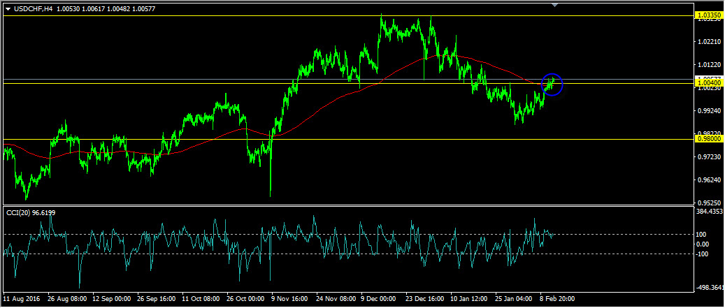
Task: Click the -100 level on CCI scale
Action: click(x=703, y=254)
